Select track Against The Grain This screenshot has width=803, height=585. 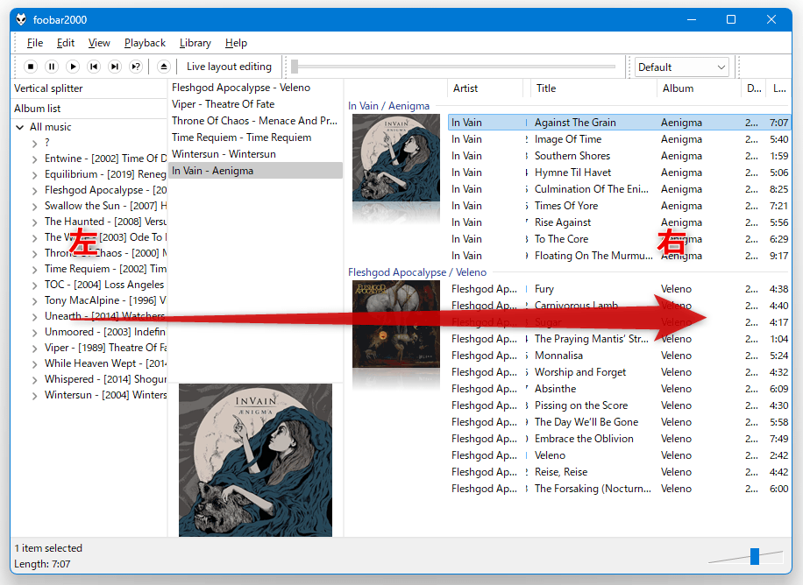pyautogui.click(x=619, y=123)
